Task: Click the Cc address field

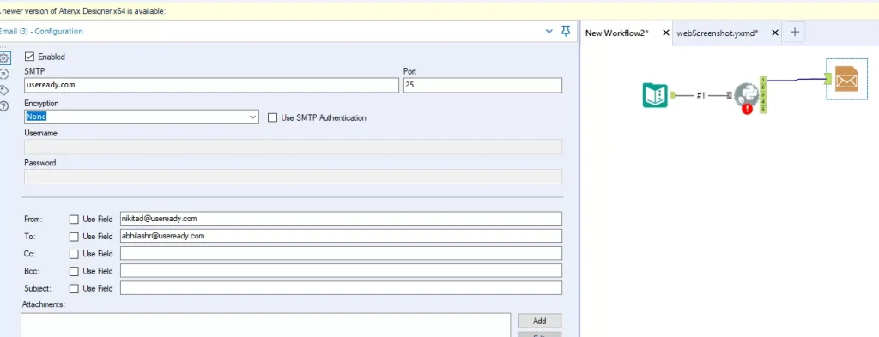Action: [341, 253]
